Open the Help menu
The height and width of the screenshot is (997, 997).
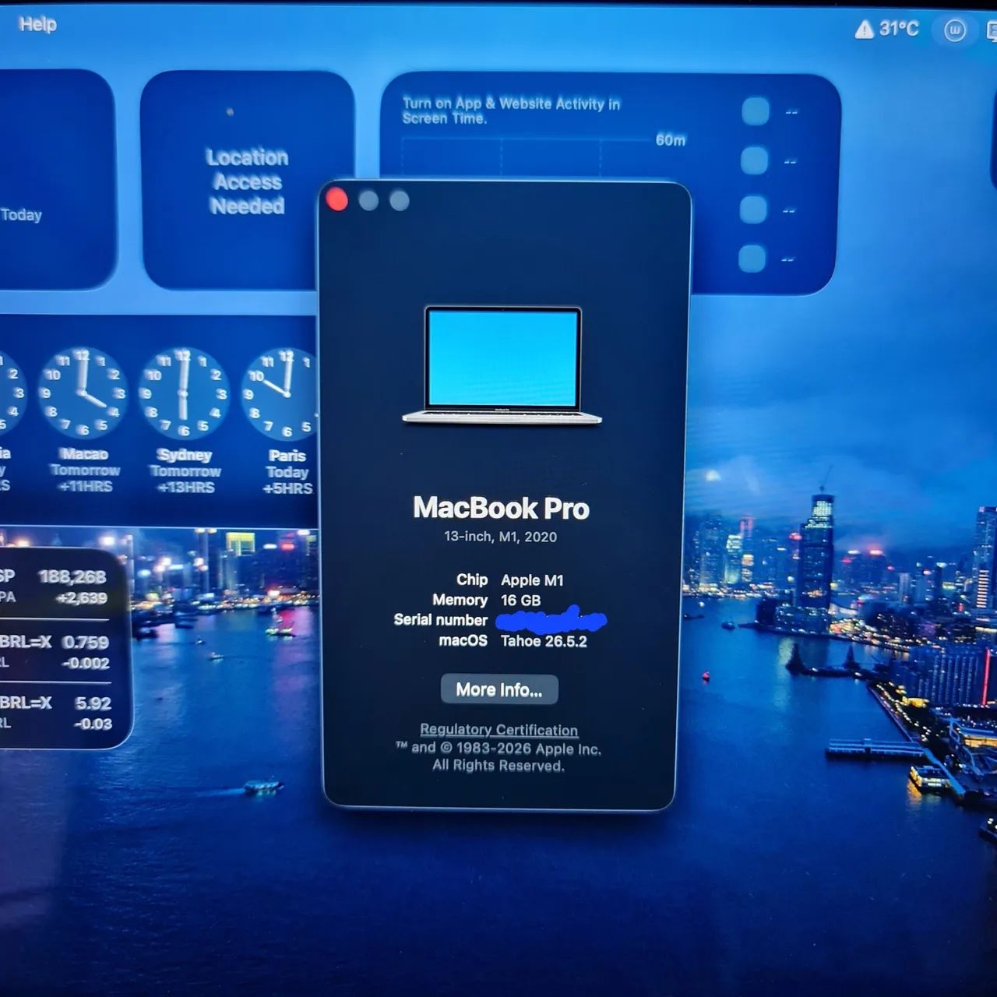pos(37,24)
